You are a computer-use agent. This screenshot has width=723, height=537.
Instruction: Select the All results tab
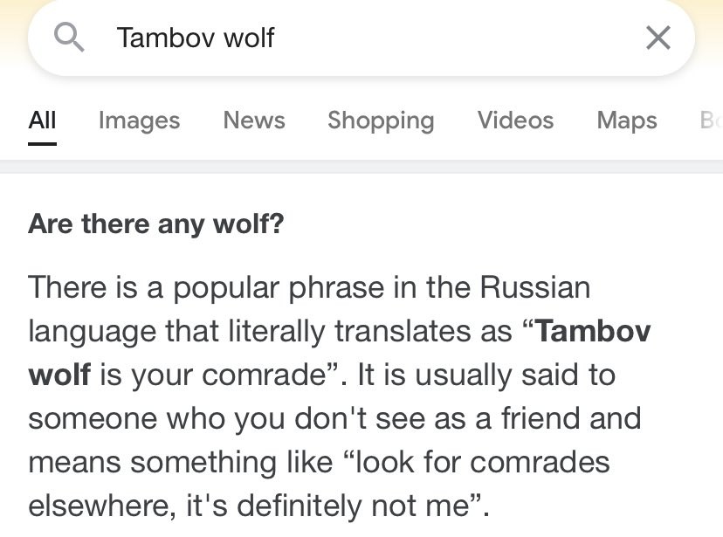click(x=42, y=120)
